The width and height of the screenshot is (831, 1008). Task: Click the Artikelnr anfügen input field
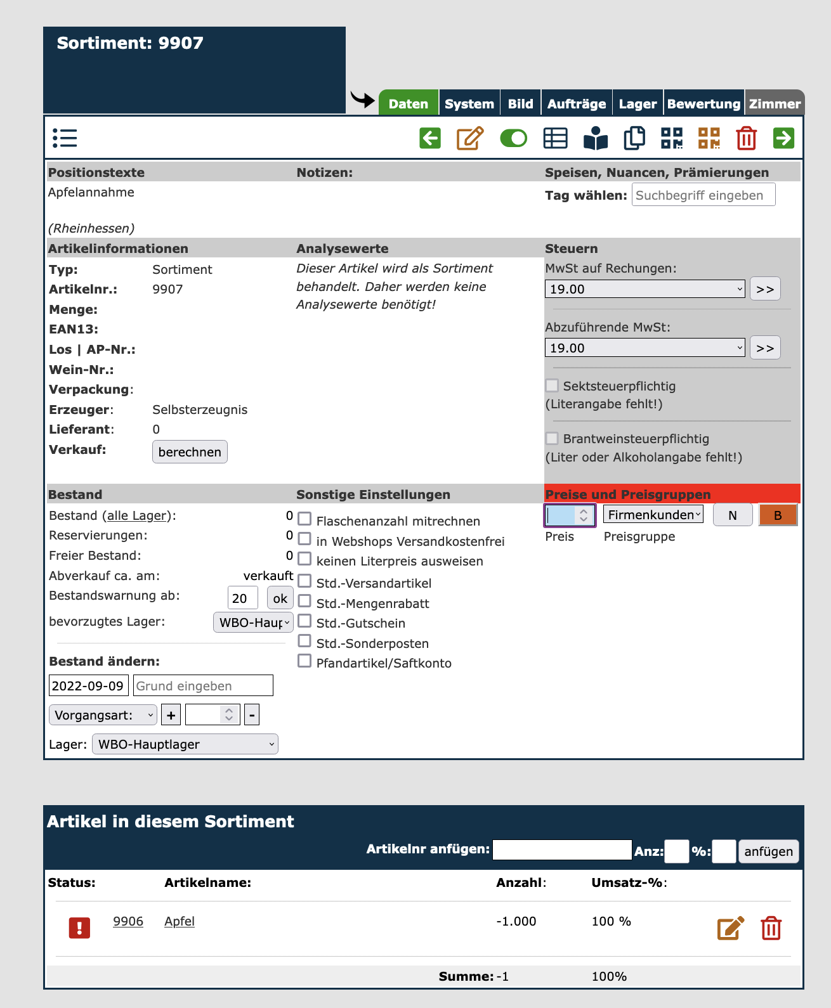562,850
